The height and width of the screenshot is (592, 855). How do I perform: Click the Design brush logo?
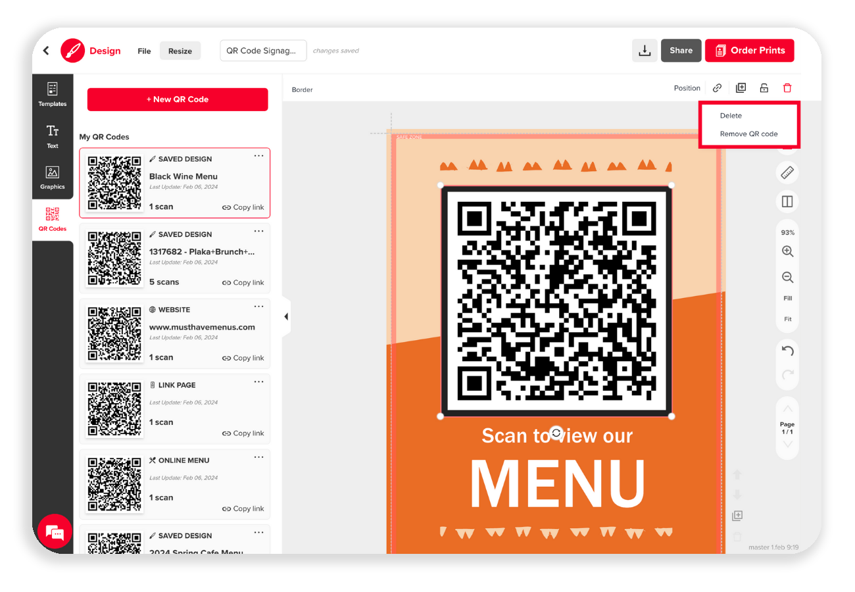(x=72, y=51)
